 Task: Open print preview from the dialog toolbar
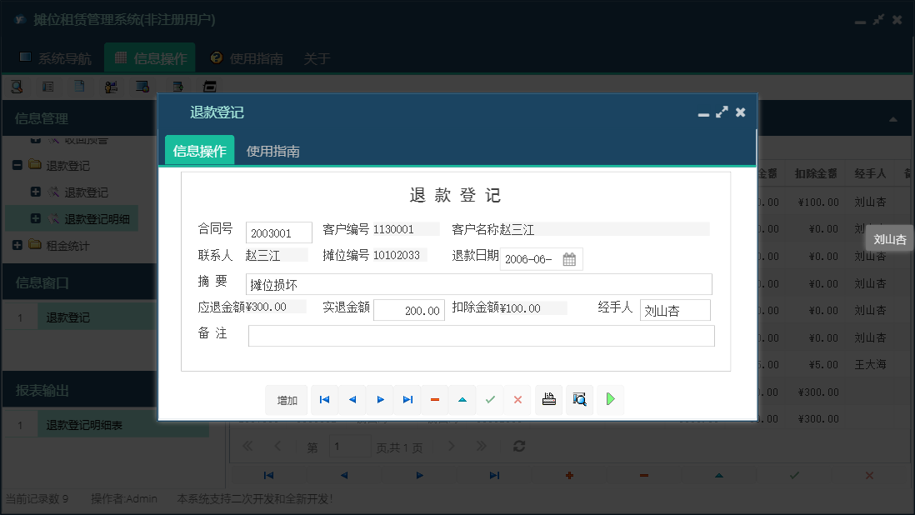579,399
